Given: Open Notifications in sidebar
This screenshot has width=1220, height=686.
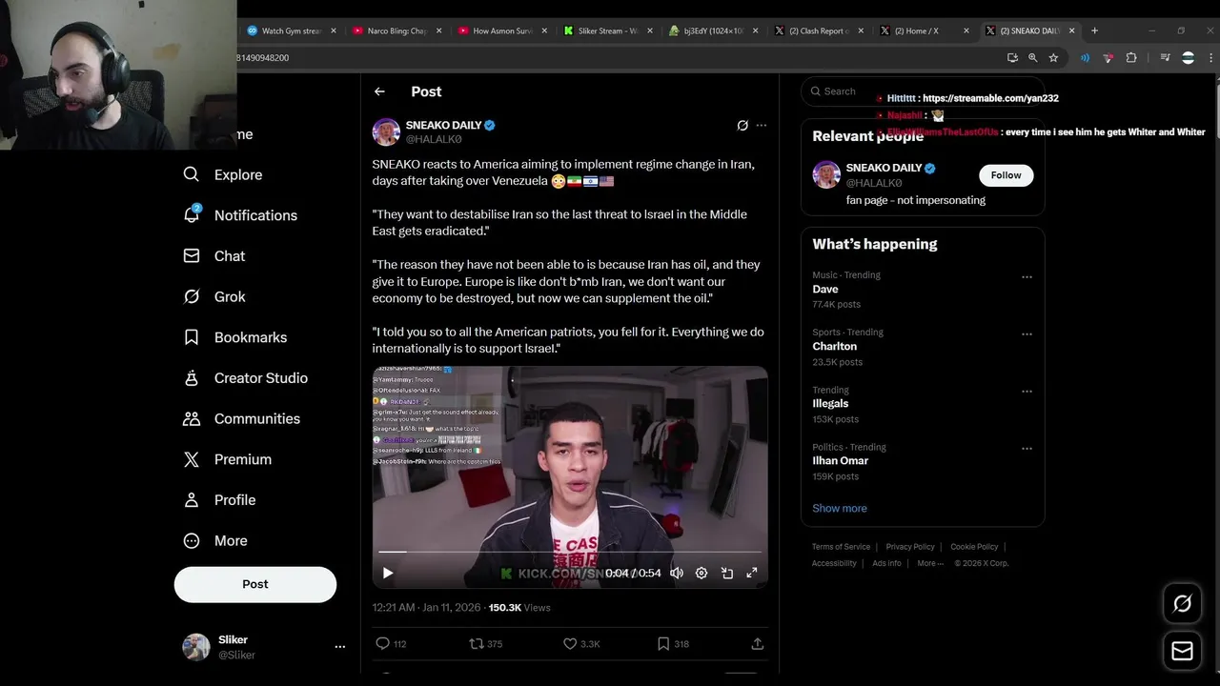Looking at the screenshot, I should pyautogui.click(x=240, y=215).
